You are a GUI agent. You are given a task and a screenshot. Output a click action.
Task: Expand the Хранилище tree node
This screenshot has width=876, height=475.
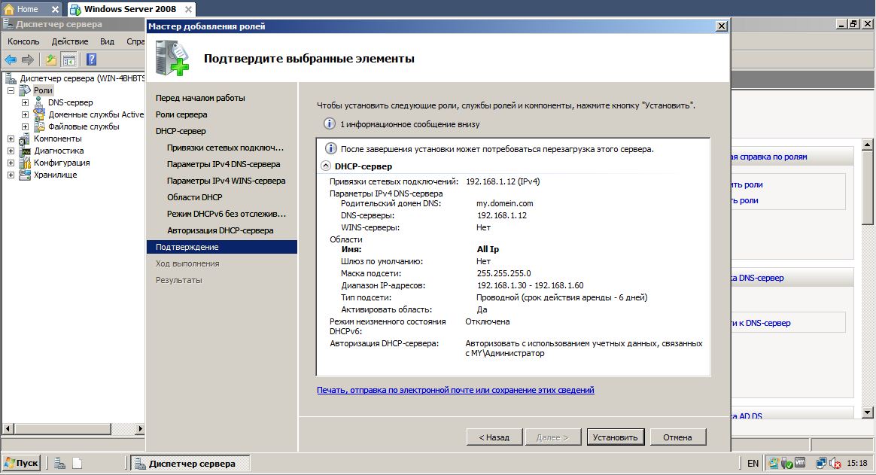tap(11, 175)
